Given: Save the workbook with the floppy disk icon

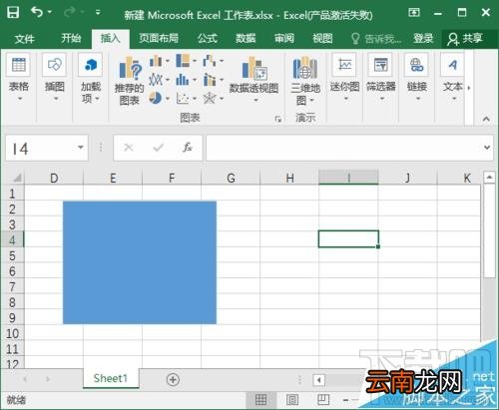Looking at the screenshot, I should pos(13,13).
